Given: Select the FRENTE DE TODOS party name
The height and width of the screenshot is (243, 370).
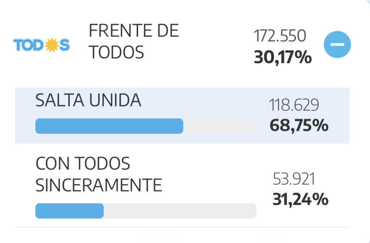Looking at the screenshot, I should click(x=134, y=42).
